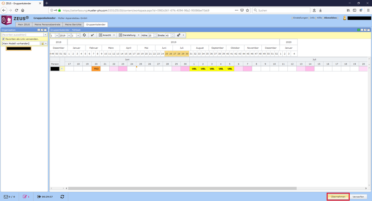Click the sync arrows icon in status bar

62,197
